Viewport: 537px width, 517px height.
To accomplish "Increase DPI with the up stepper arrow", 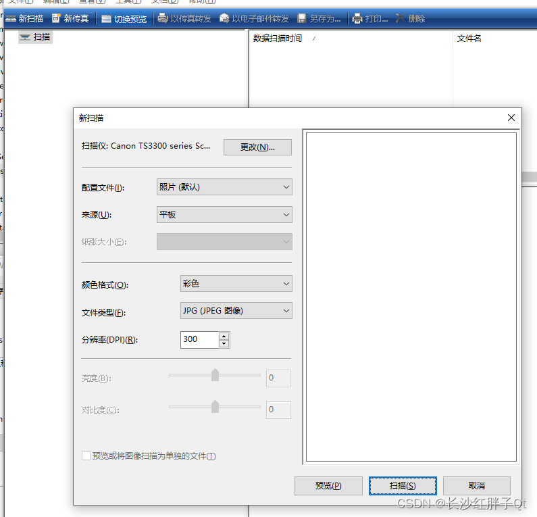I will pos(224,337).
